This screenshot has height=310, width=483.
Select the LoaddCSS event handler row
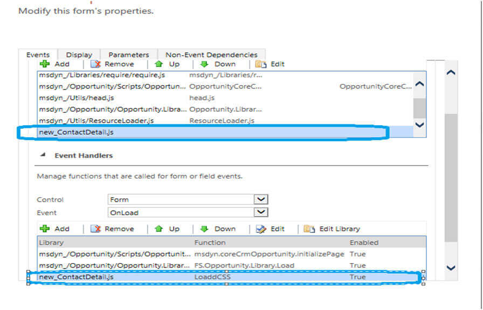click(x=216, y=277)
